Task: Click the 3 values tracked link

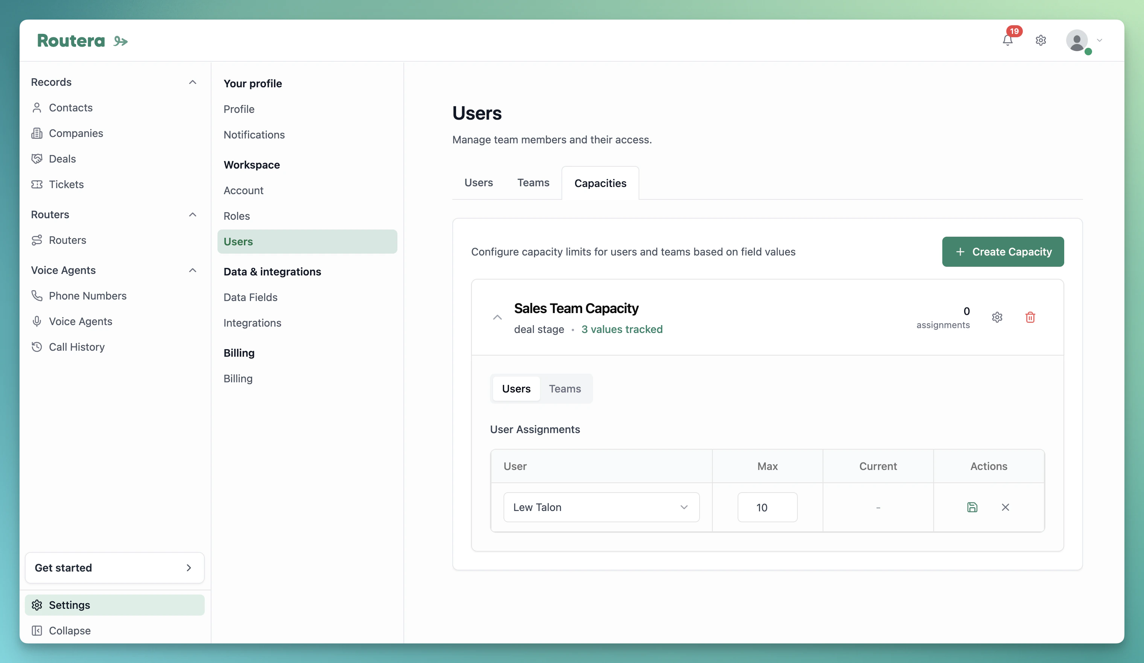Action: click(x=622, y=329)
